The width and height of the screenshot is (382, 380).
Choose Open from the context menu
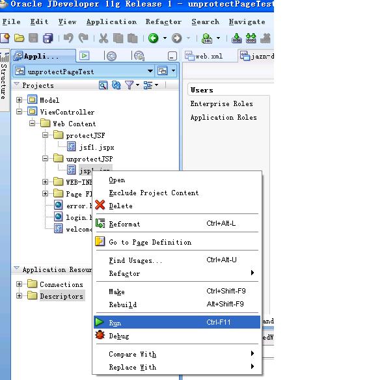[177, 180]
